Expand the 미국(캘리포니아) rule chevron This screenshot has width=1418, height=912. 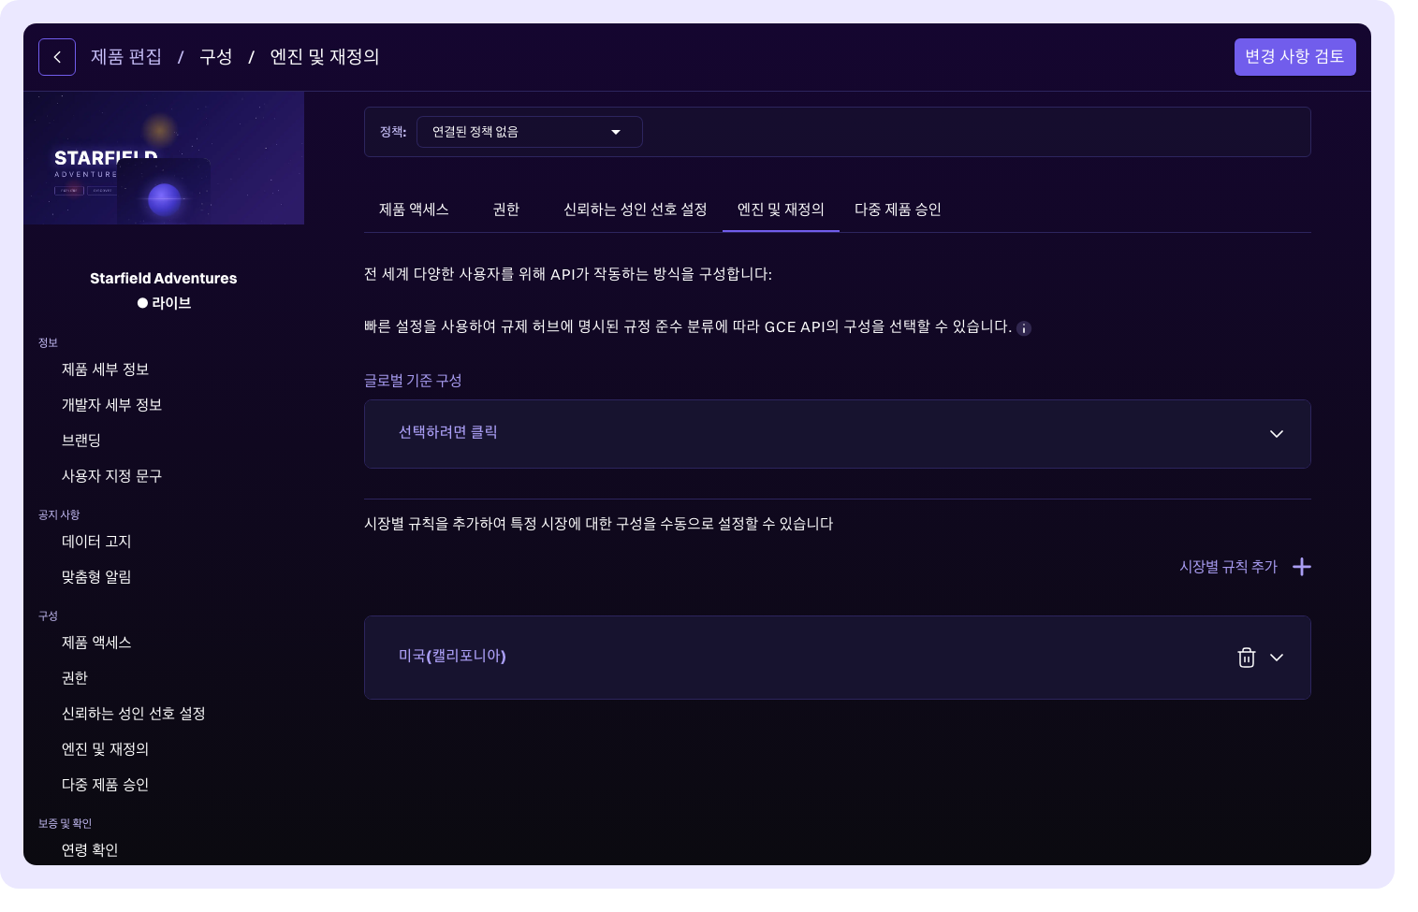[1277, 658]
